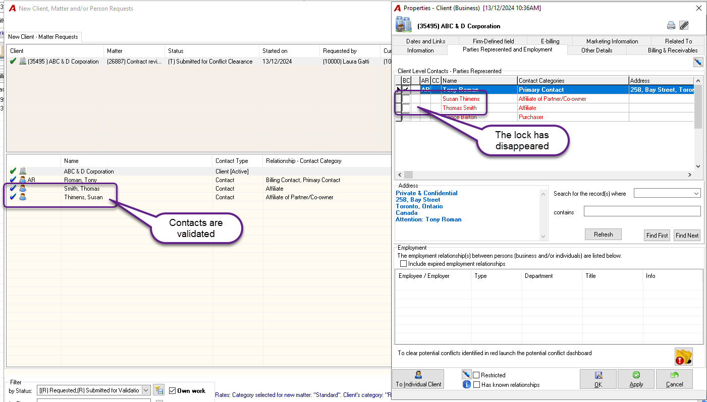Toggle BC checkbox for Susan Thimens
The height and width of the screenshot is (402, 707).
(406, 99)
